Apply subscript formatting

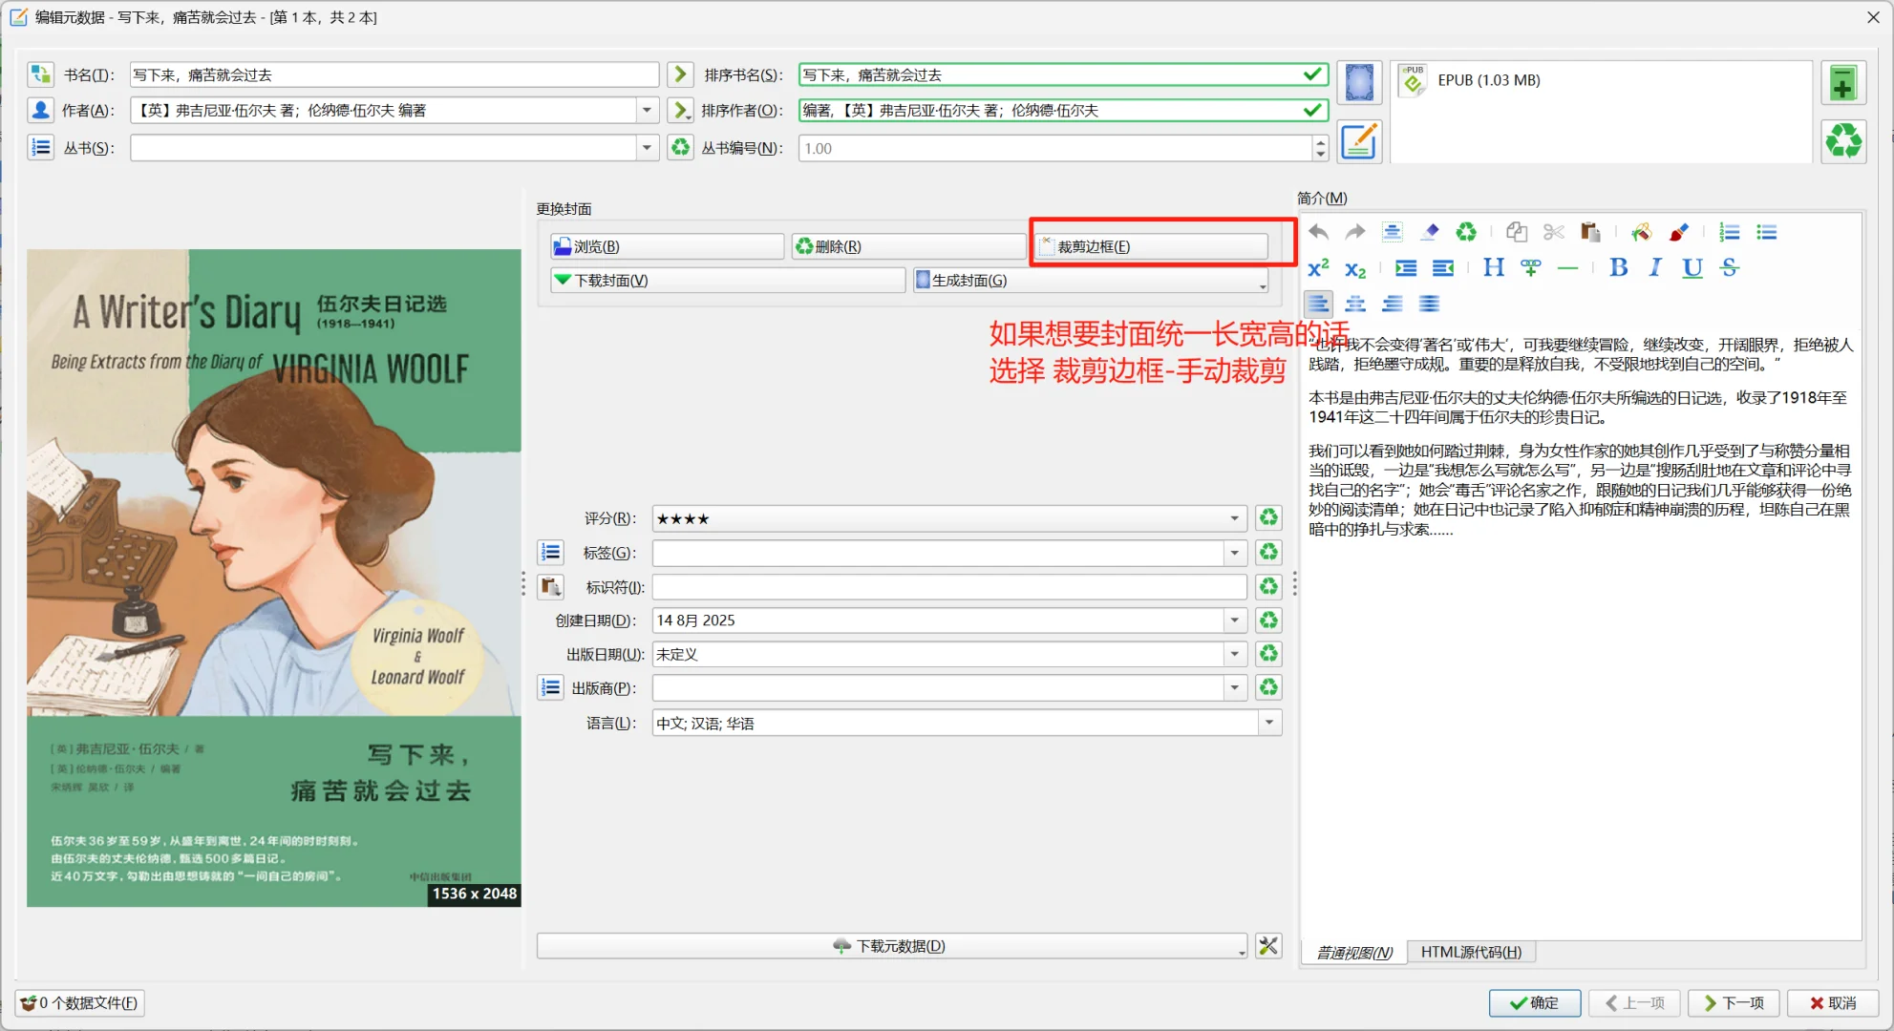pos(1355,268)
